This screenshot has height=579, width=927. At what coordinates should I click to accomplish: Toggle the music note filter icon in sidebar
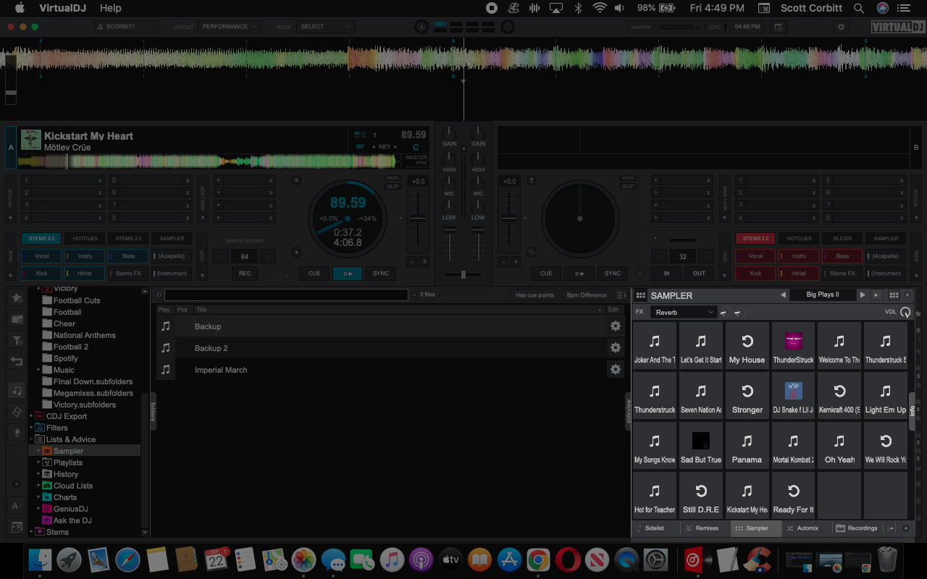[x=17, y=390]
